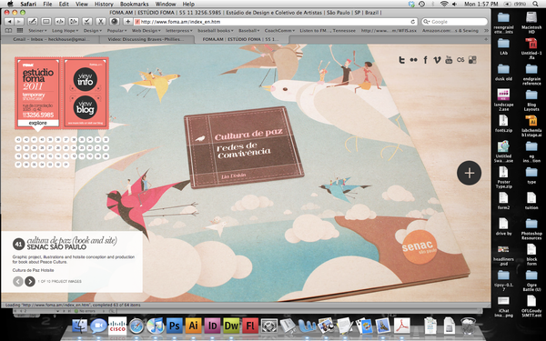Open the Wi-Fi status menu
The image size is (546, 341).
(x=444, y=4)
